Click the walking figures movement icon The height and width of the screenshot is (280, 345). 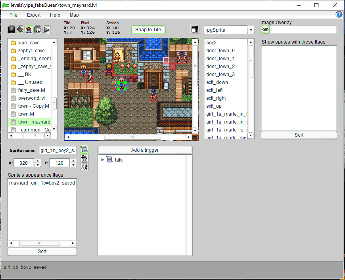pos(84,167)
